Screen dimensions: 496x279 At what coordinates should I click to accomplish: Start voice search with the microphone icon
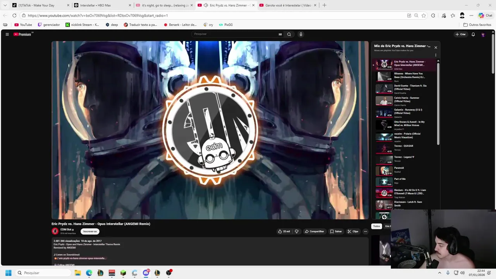301,34
